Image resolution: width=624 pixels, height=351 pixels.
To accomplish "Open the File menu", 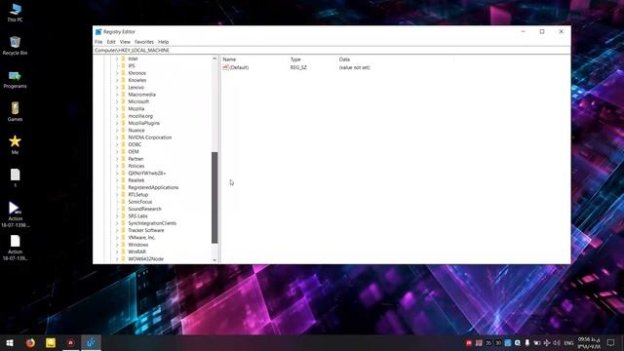I will [98, 42].
